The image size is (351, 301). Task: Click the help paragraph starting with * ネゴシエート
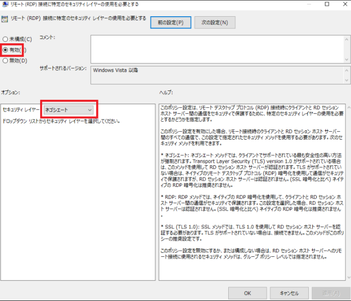tap(252, 170)
